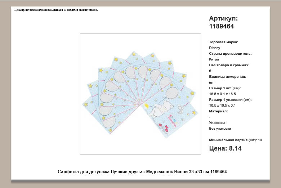Click the 'Вес товара в граммах:' label

229,65
